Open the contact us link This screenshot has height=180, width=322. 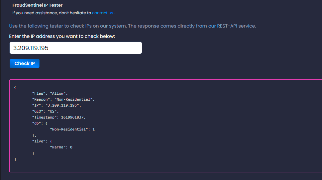[x=102, y=13]
